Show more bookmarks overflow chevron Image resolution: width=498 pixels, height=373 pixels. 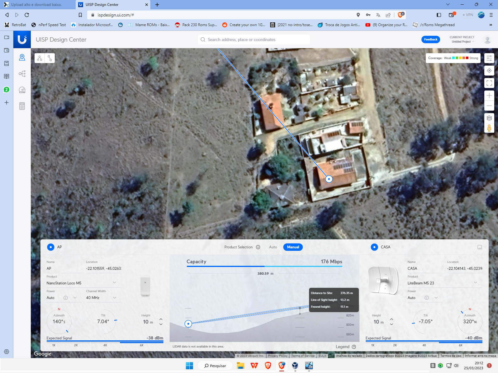(x=491, y=25)
